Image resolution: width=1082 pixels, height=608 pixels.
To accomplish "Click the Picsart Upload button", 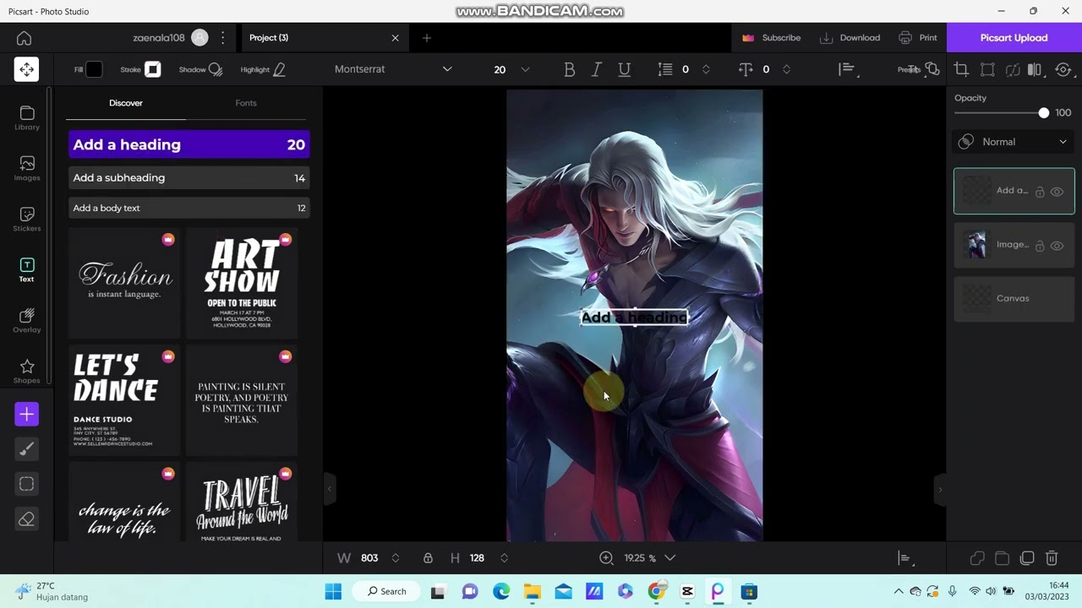I will pyautogui.click(x=1014, y=37).
